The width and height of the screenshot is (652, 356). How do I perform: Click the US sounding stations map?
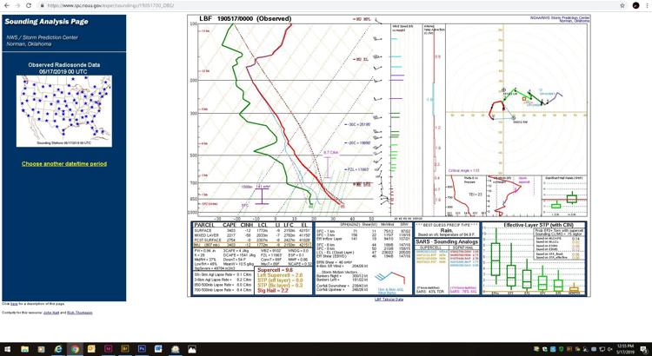[64, 111]
